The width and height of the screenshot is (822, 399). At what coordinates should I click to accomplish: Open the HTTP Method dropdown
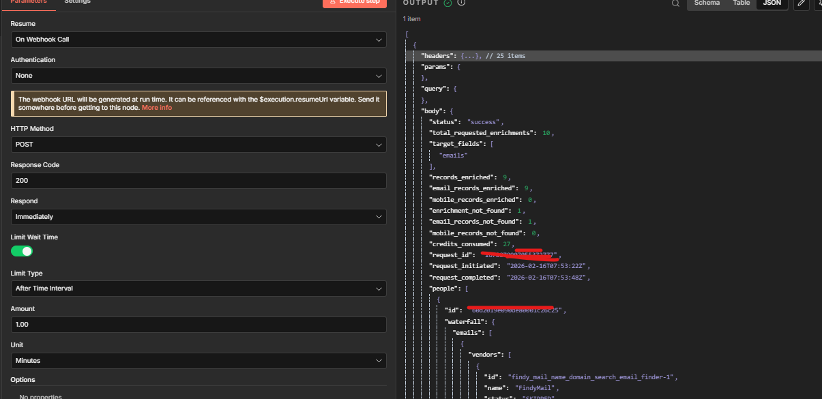coord(198,145)
